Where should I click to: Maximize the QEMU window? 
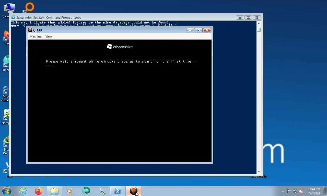[198, 30]
